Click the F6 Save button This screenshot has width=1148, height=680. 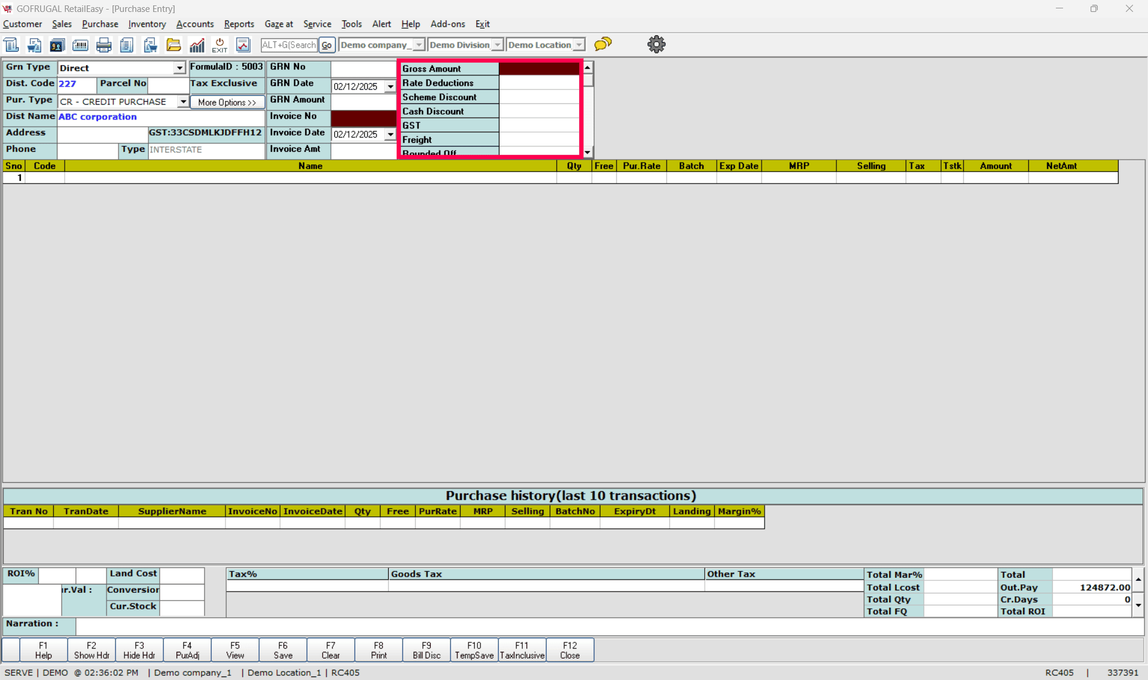point(283,650)
